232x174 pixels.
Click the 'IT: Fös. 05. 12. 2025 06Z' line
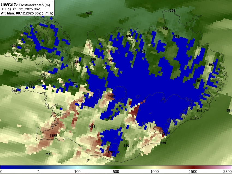click(x=20, y=9)
